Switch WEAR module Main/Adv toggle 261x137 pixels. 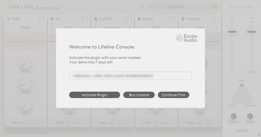pyautogui.click(x=199, y=123)
